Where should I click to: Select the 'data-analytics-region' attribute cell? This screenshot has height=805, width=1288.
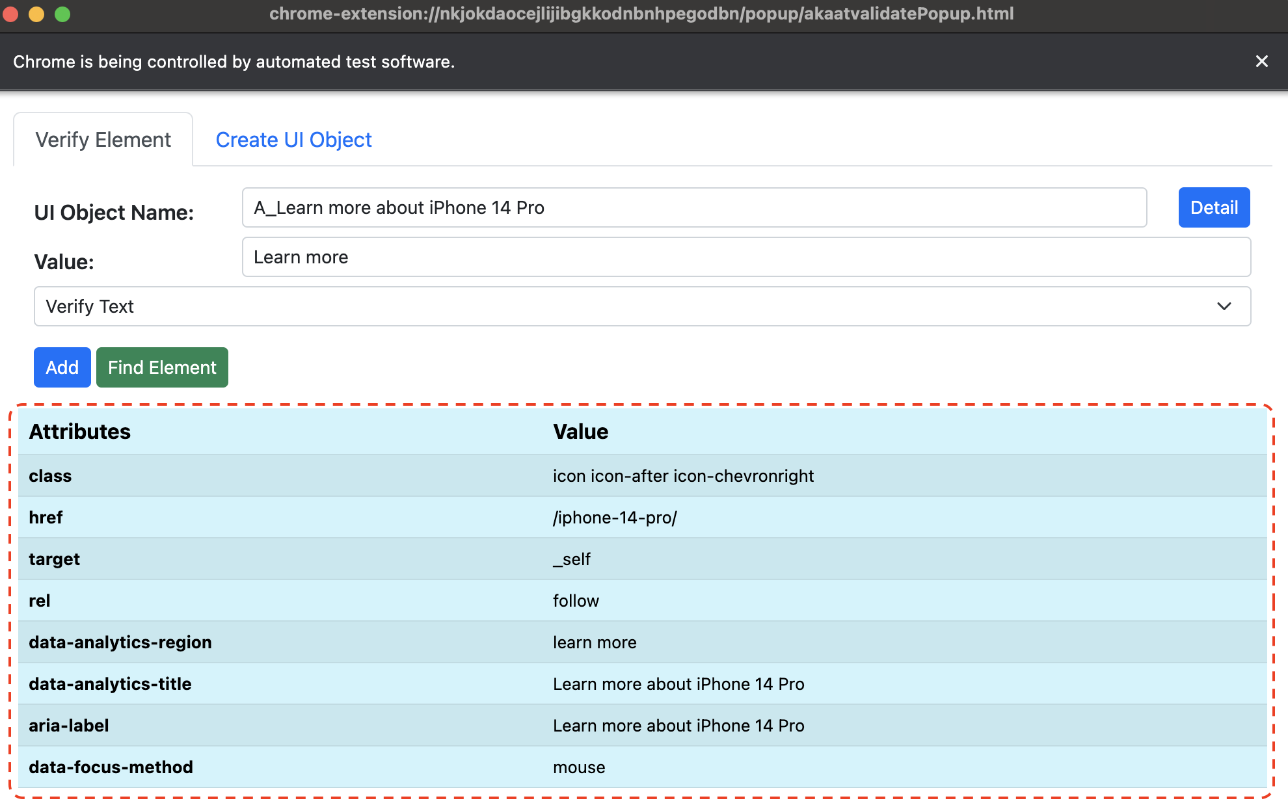pyautogui.click(x=280, y=642)
